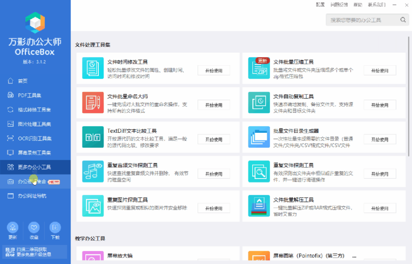Open the TextDiff文本比较工具 icon

(93, 137)
